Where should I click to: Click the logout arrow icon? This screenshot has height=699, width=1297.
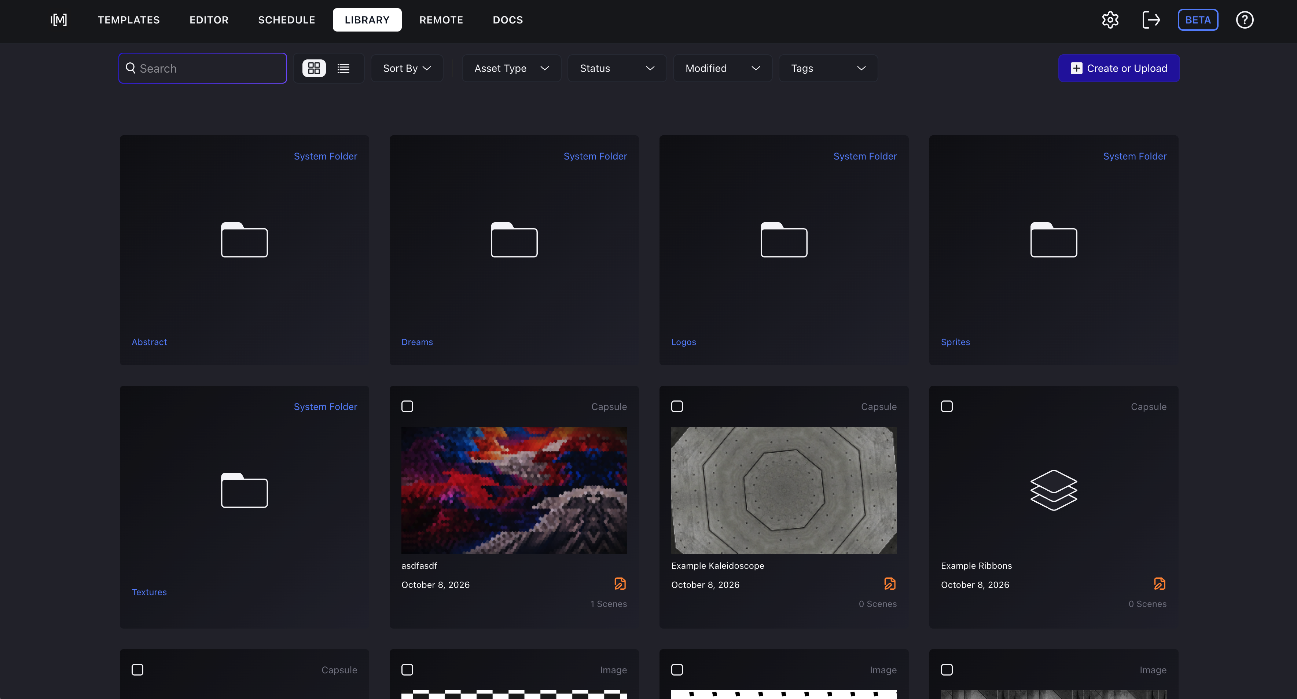click(1151, 20)
